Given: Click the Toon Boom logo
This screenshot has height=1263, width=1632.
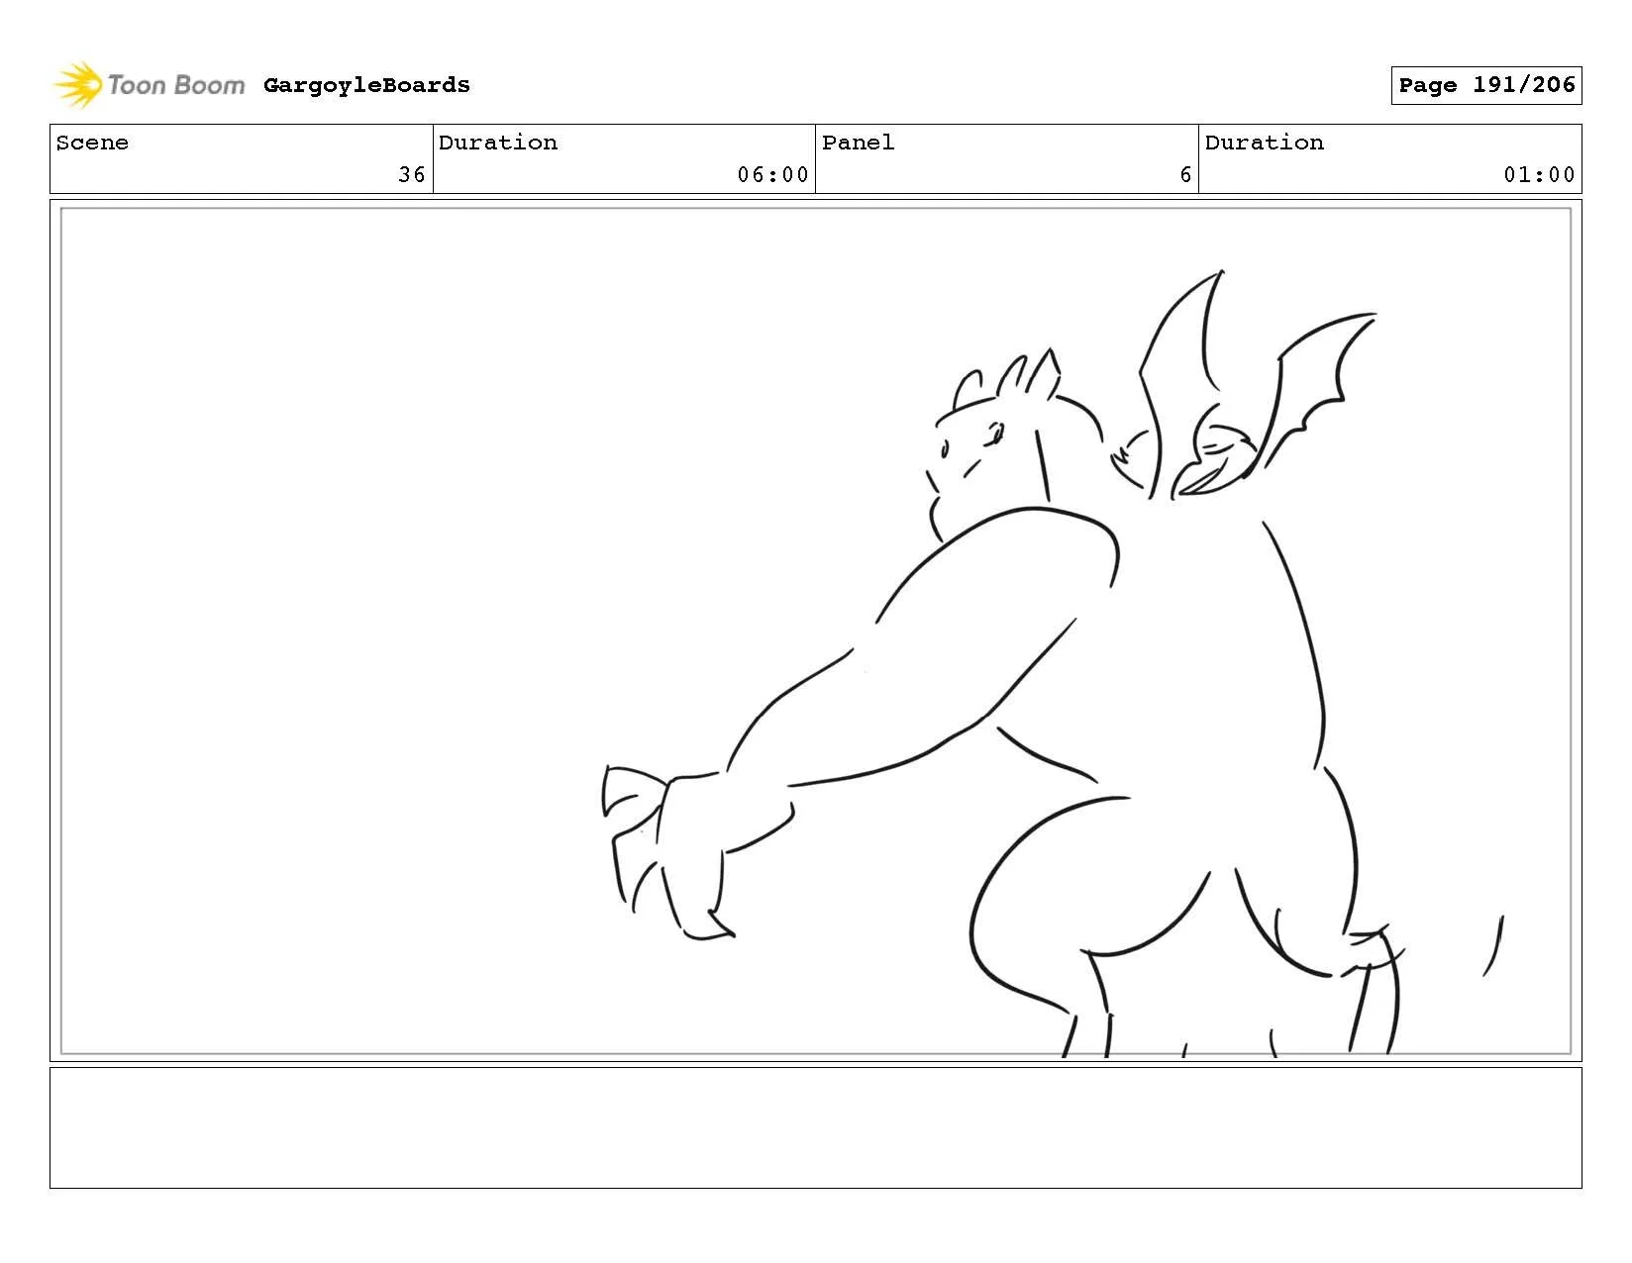Looking at the screenshot, I should [x=149, y=85].
